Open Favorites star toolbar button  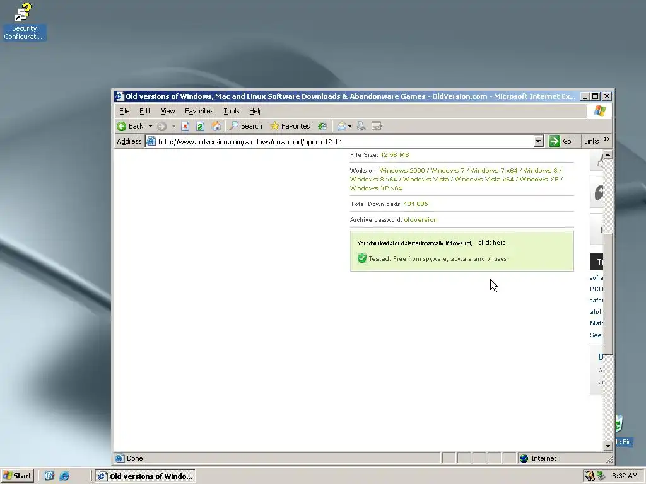point(290,126)
